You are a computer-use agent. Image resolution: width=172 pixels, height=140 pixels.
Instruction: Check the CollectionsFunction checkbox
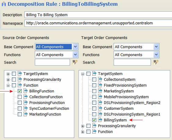coord(20,97)
